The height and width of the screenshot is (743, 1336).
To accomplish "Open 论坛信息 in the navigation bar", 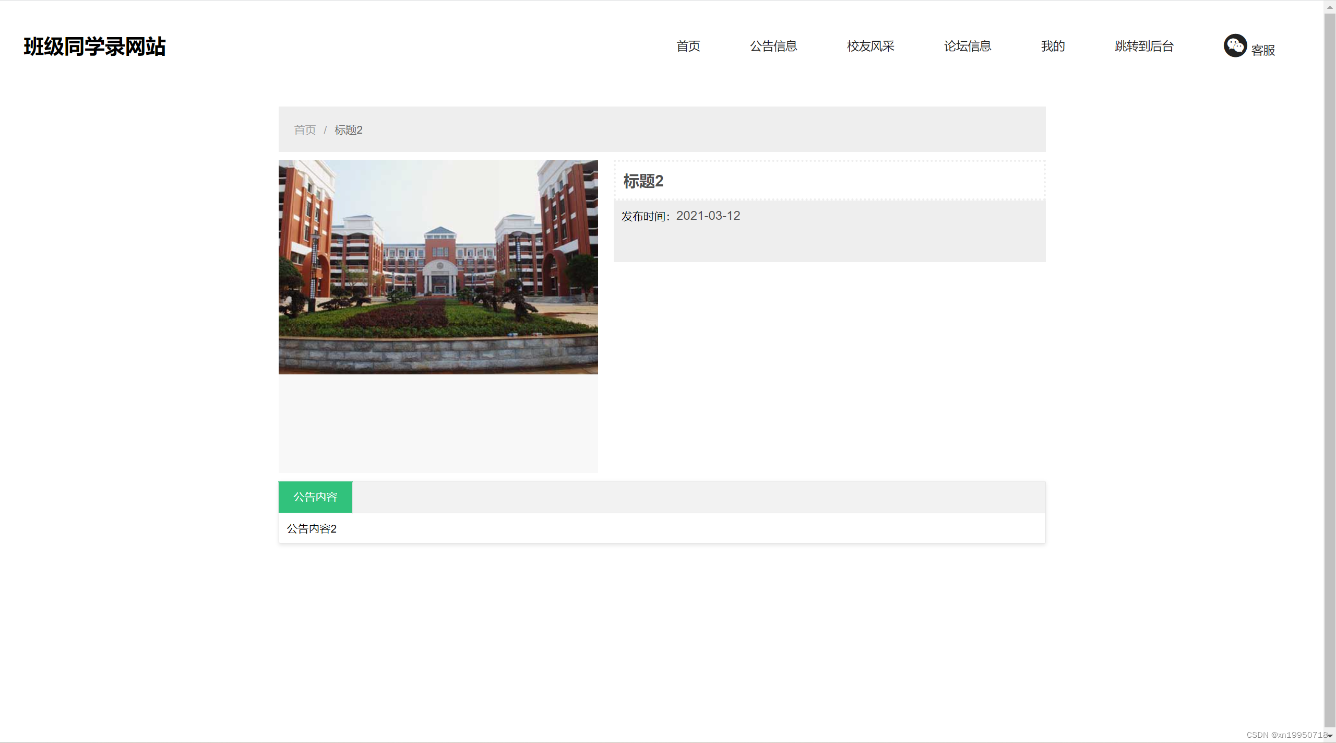I will tap(968, 46).
